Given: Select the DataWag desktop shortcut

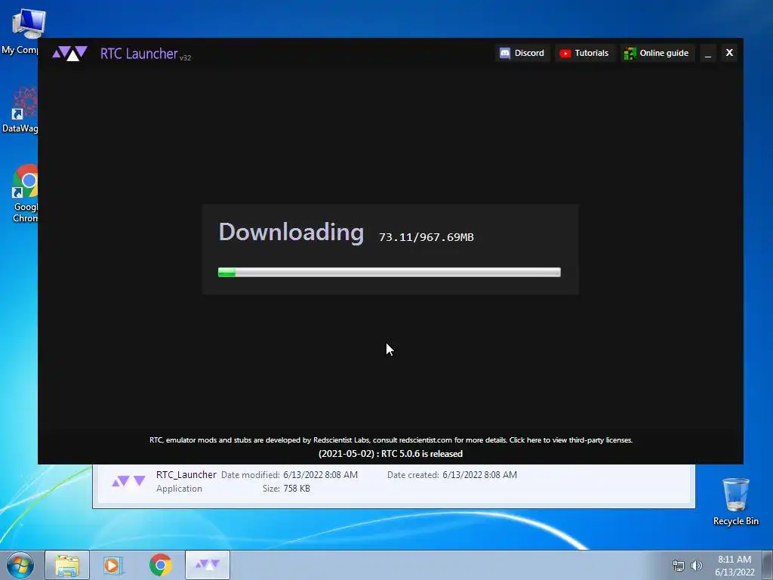Looking at the screenshot, I should (20, 110).
